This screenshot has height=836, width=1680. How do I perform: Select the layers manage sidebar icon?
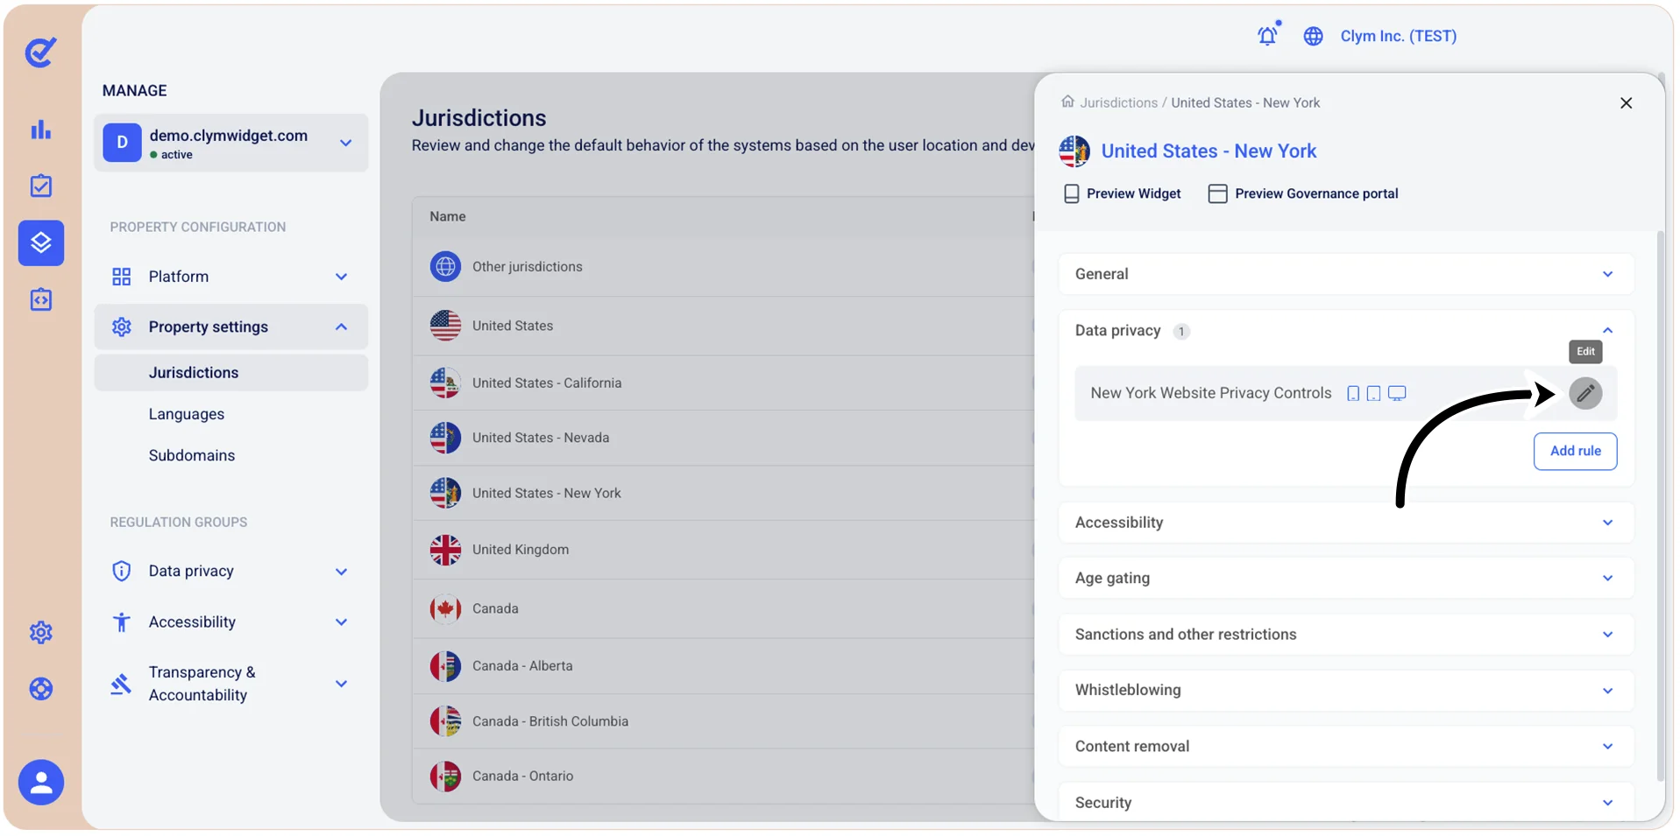(x=40, y=242)
